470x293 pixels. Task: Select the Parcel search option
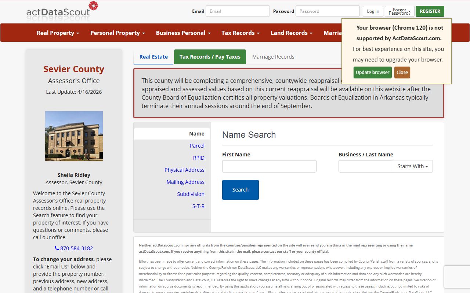[x=197, y=146]
